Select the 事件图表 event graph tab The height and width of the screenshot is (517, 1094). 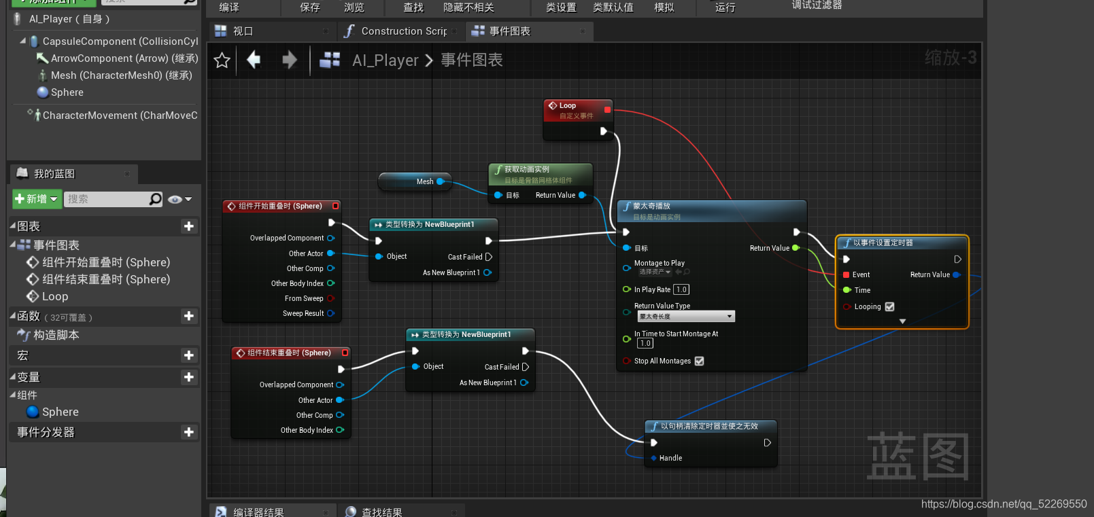[530, 31]
